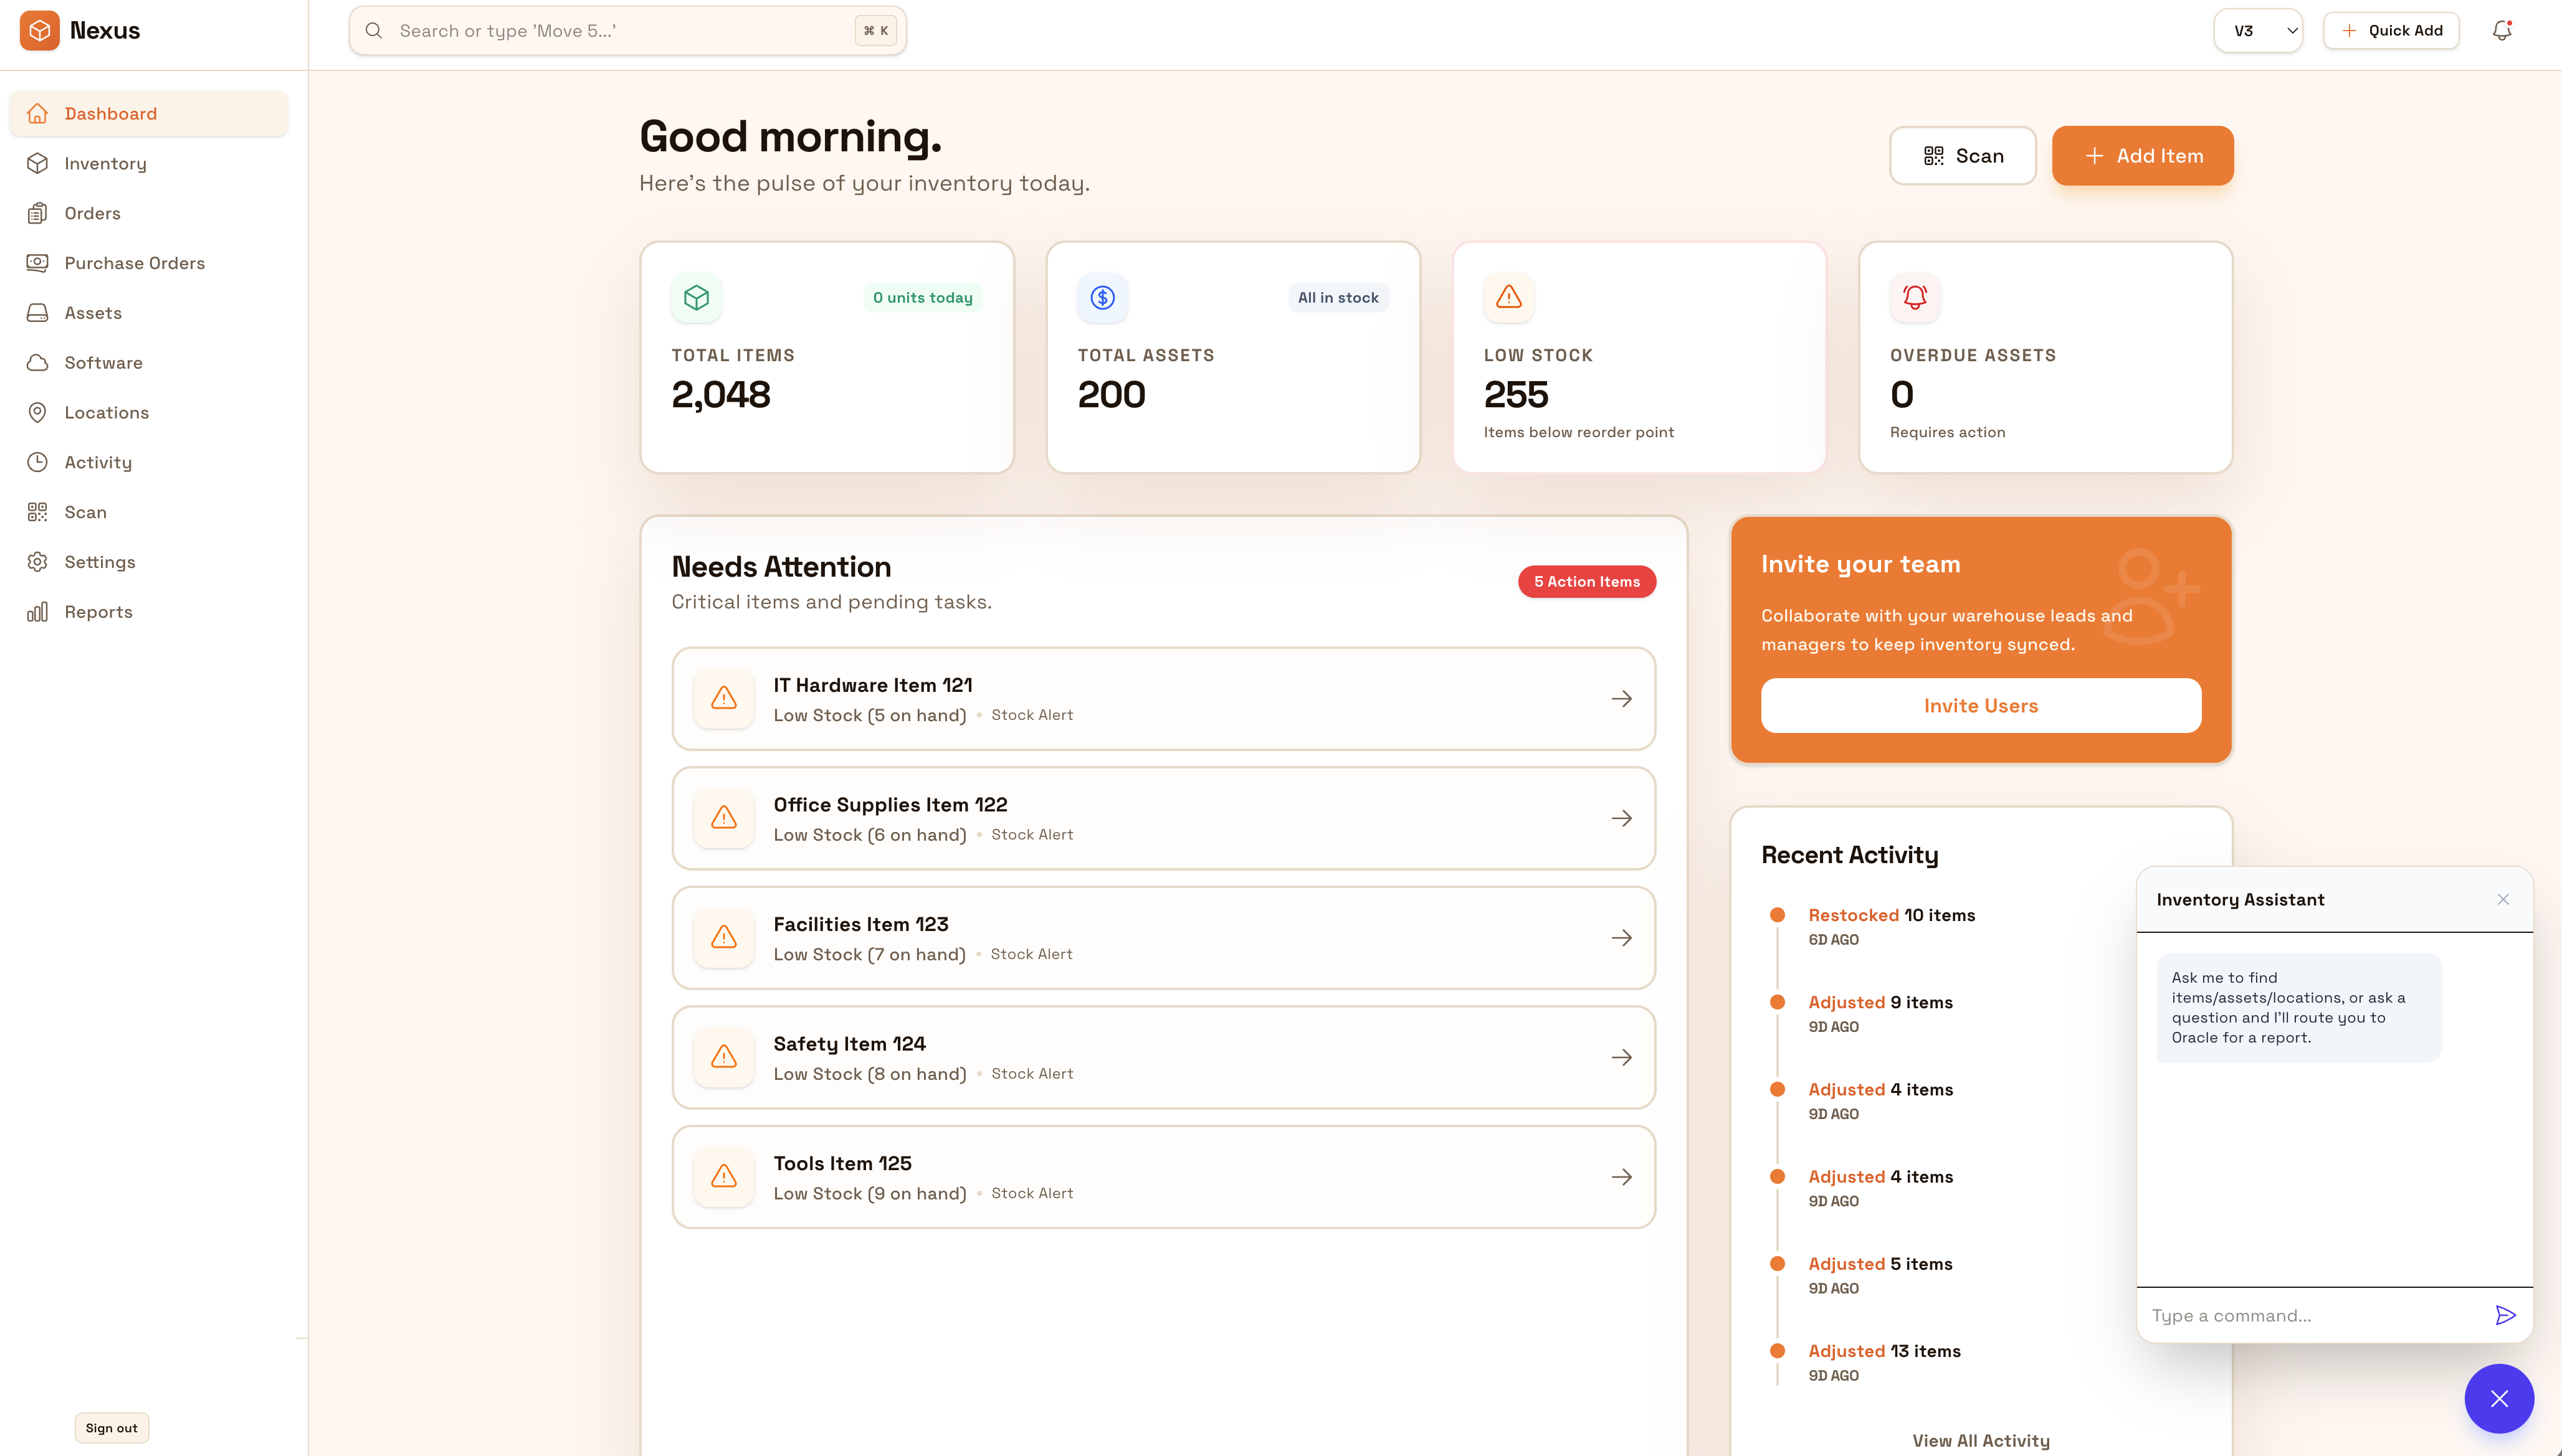Expand the IT Hardware Item 121 alert
2562x1456 pixels.
tap(1621, 698)
